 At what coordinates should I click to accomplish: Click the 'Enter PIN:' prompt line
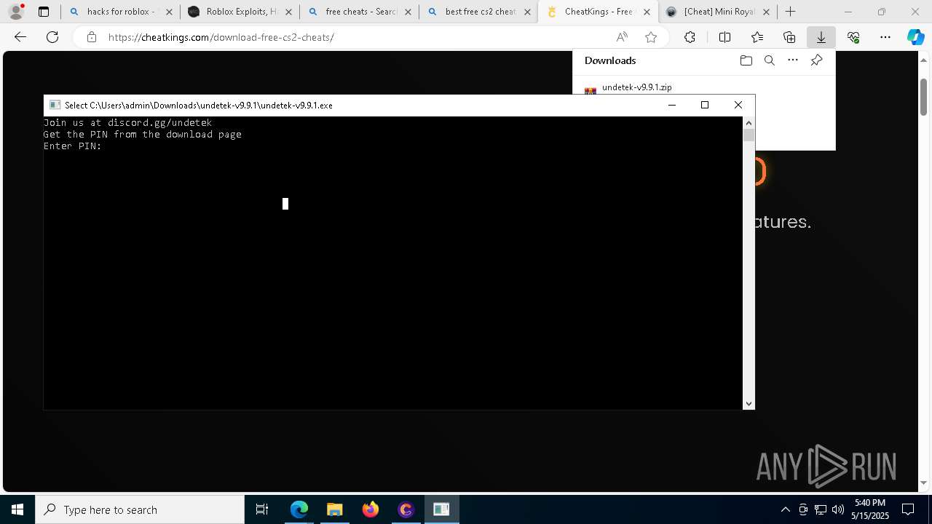point(72,146)
